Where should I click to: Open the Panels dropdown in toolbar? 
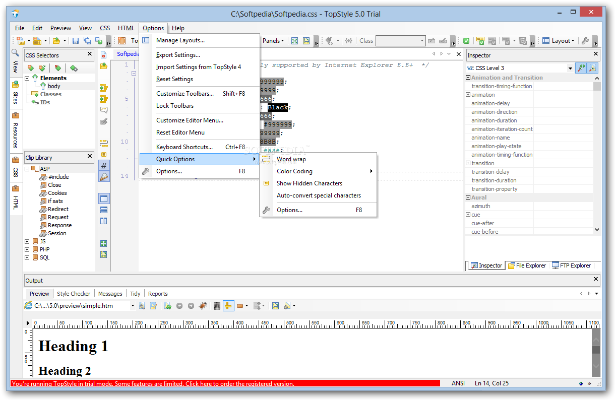tap(273, 41)
